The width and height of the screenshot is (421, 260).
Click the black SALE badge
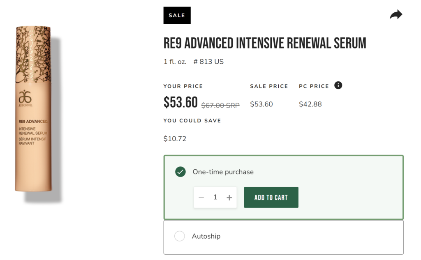[177, 16]
